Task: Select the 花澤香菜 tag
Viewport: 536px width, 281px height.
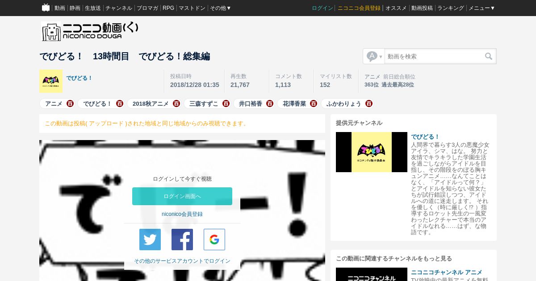Action: pyautogui.click(x=294, y=103)
